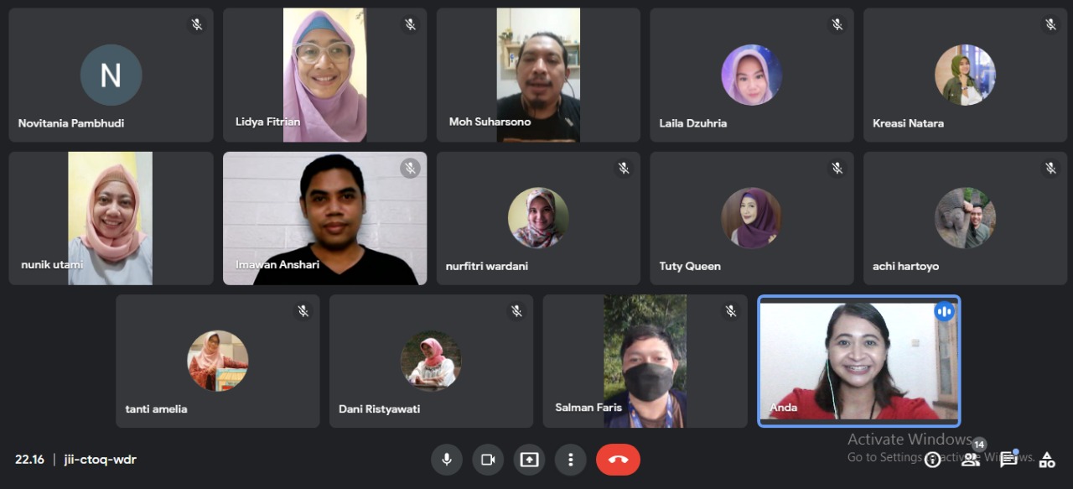Click the present screen icon
This screenshot has height=489, width=1073.
click(529, 460)
